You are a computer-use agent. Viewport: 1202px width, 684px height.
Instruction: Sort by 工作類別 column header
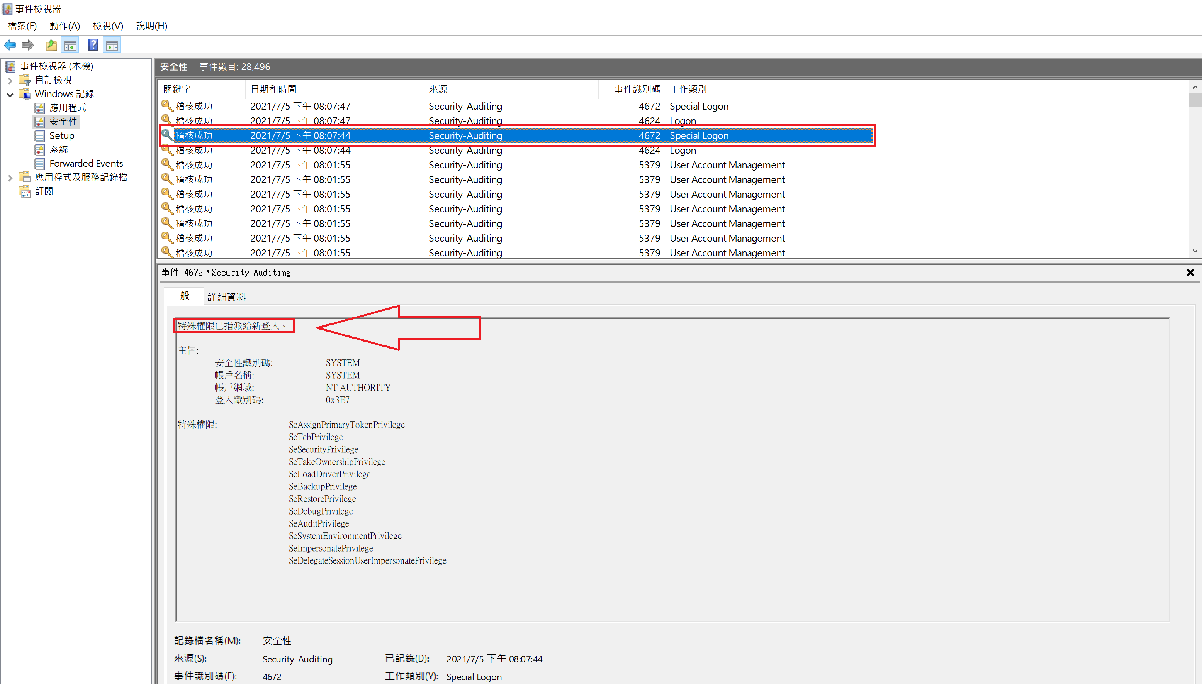(x=769, y=89)
